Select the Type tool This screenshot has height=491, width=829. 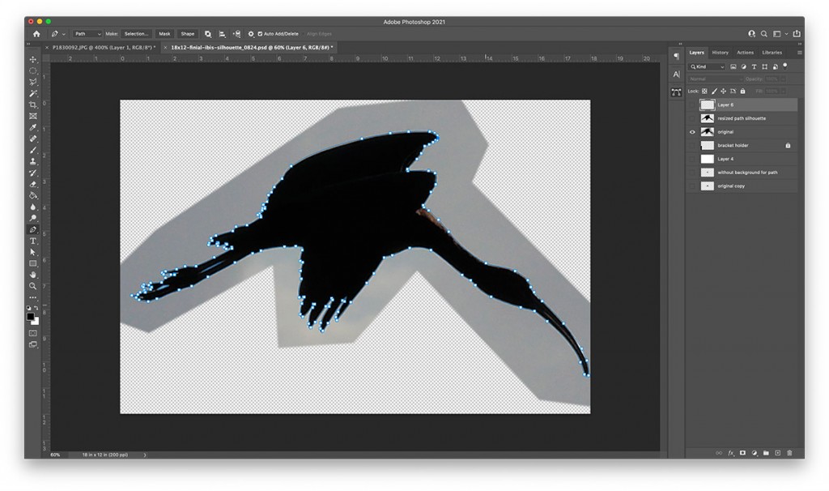coord(34,241)
